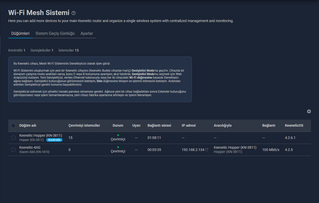
Task: Open the help icon beside Wi-Fi Mesh Sistemi
Action: click(73, 13)
